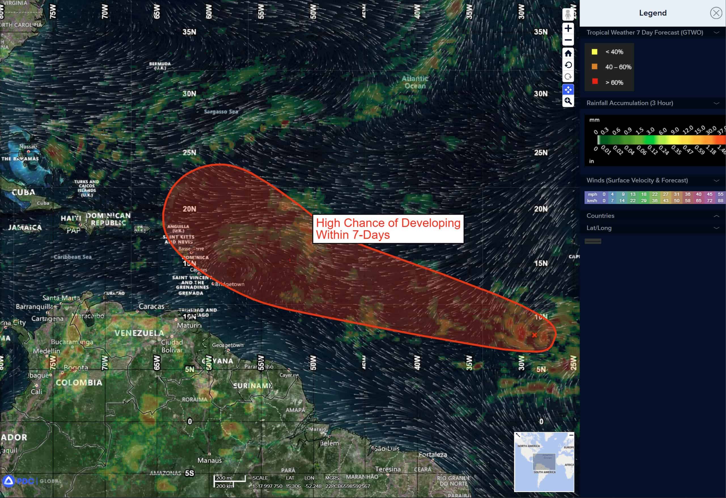Click the overview map corner arrow
Viewport: 726px width, 498px height.
(x=518, y=435)
